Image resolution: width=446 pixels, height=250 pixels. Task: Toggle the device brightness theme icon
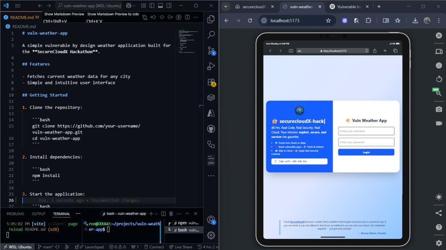tap(439, 197)
